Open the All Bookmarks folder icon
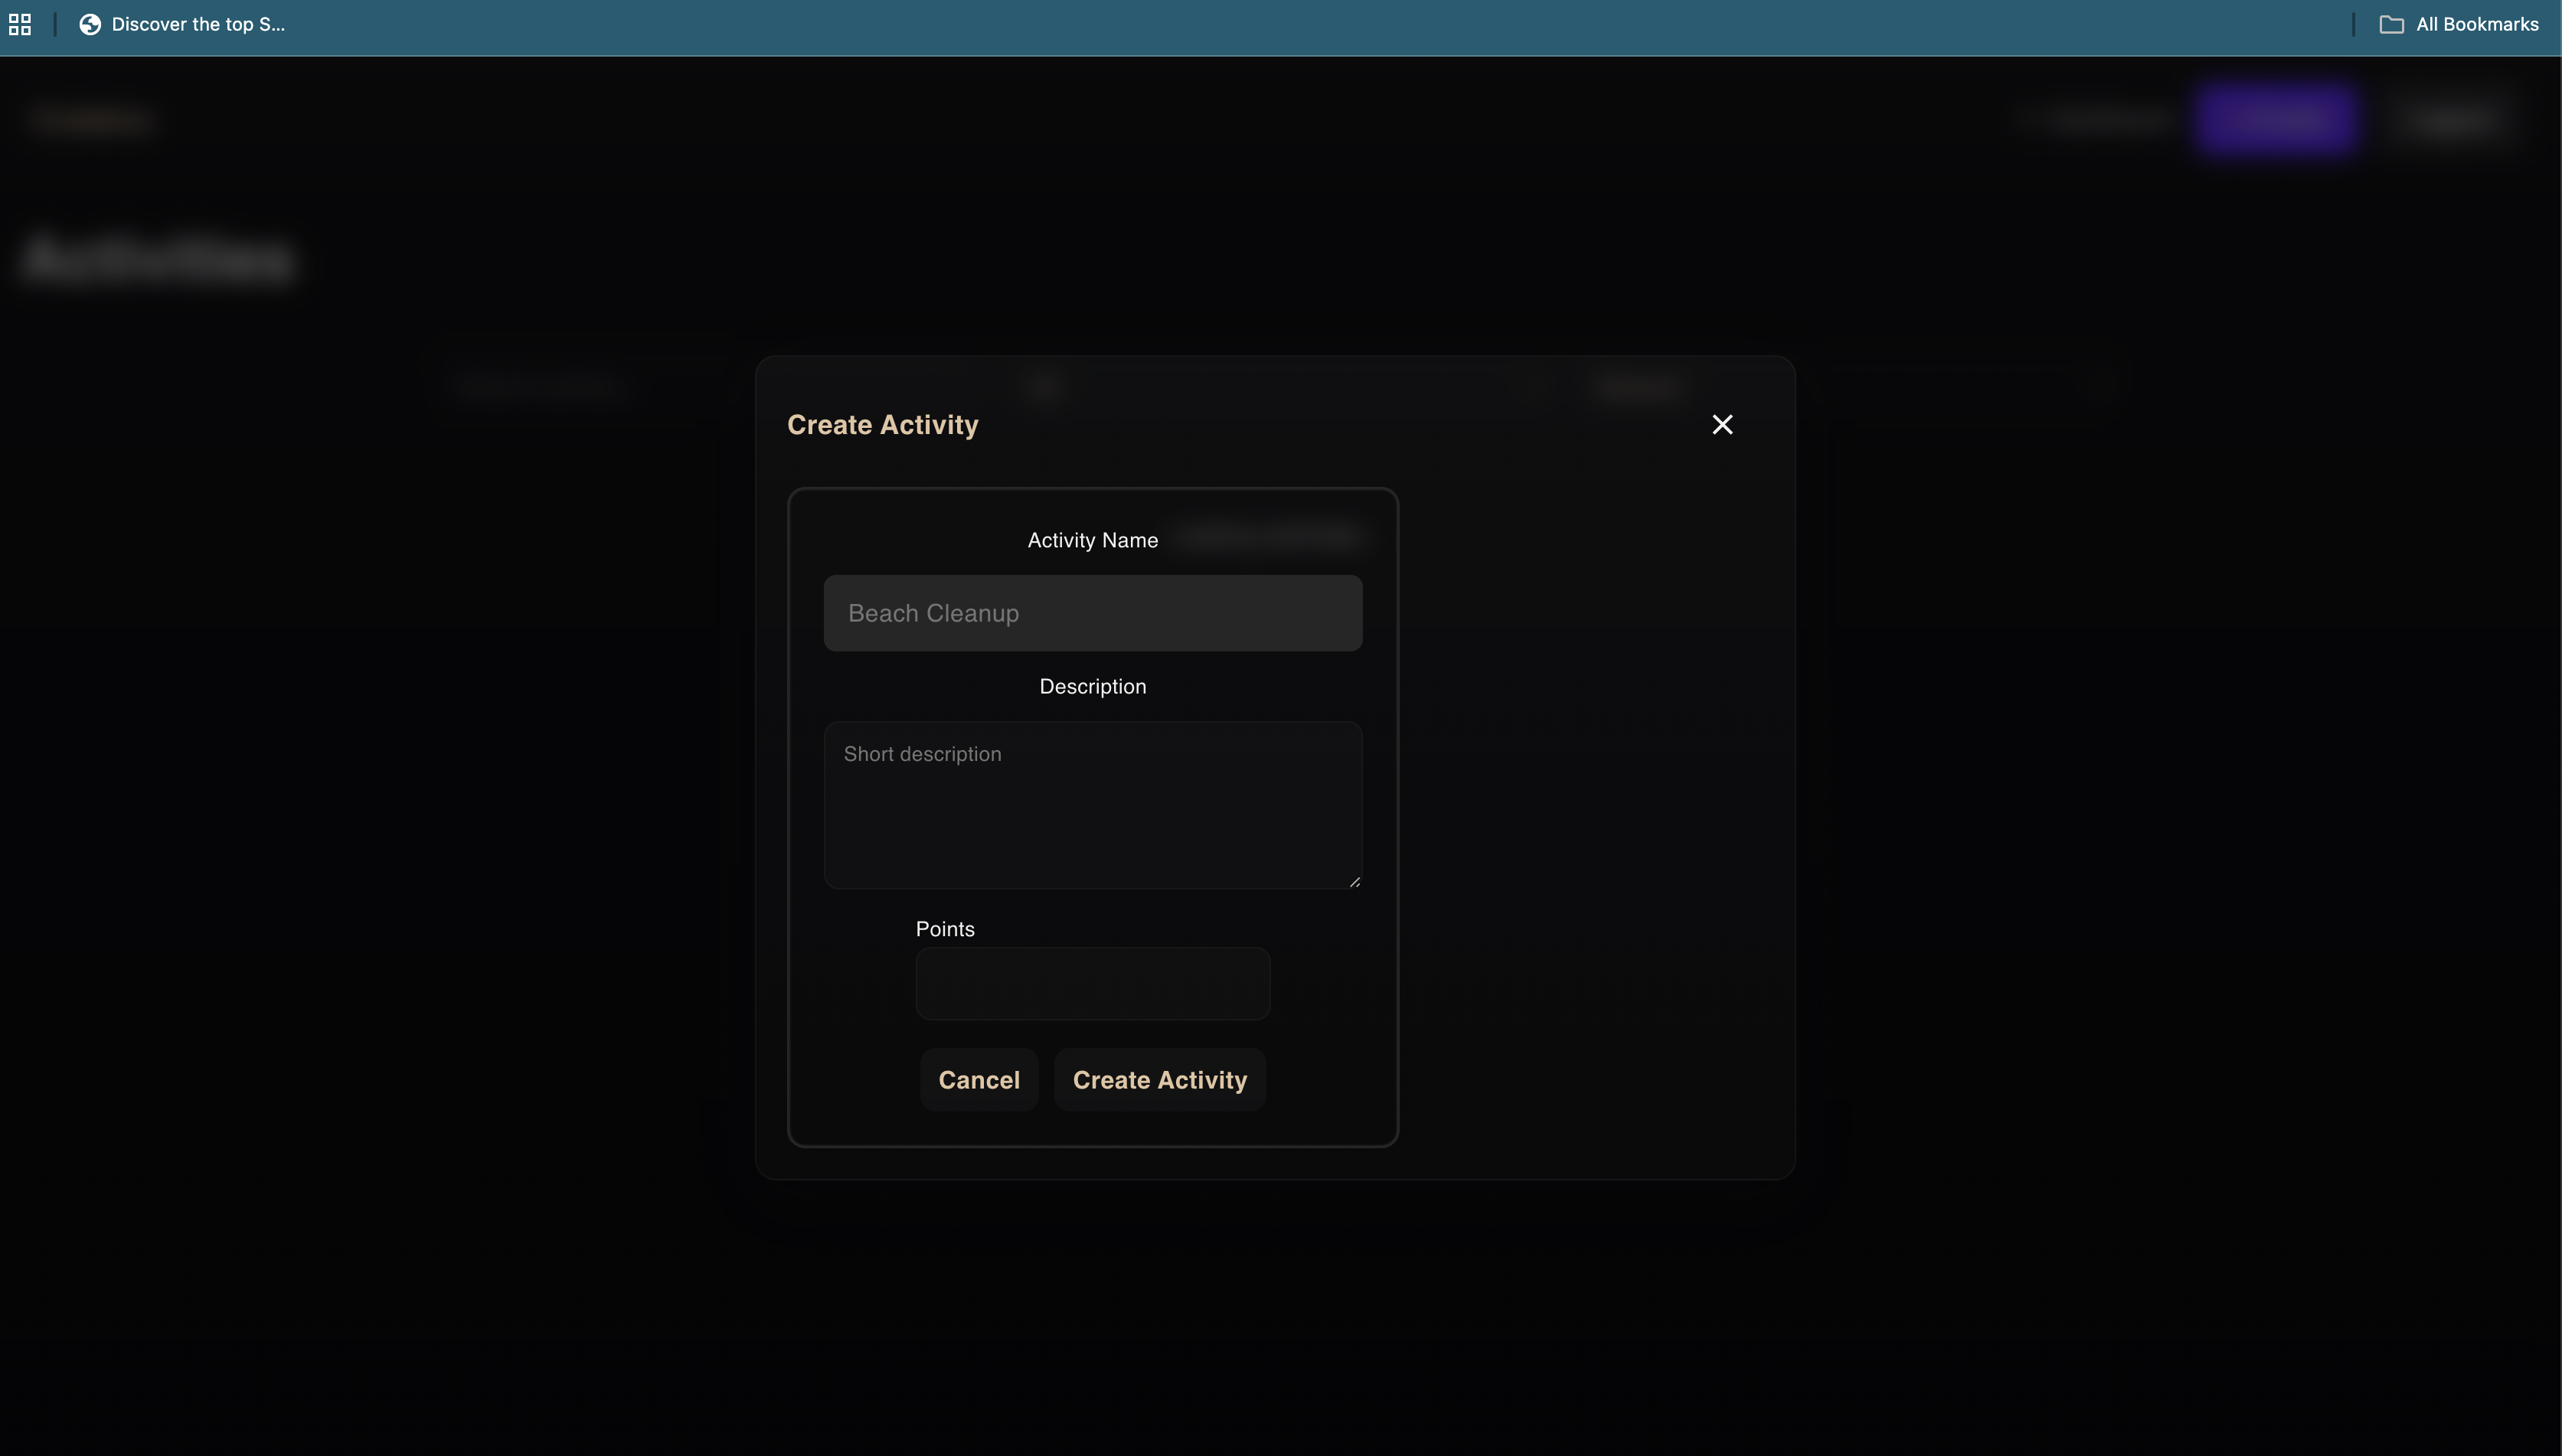This screenshot has width=2562, height=1456. click(2391, 24)
